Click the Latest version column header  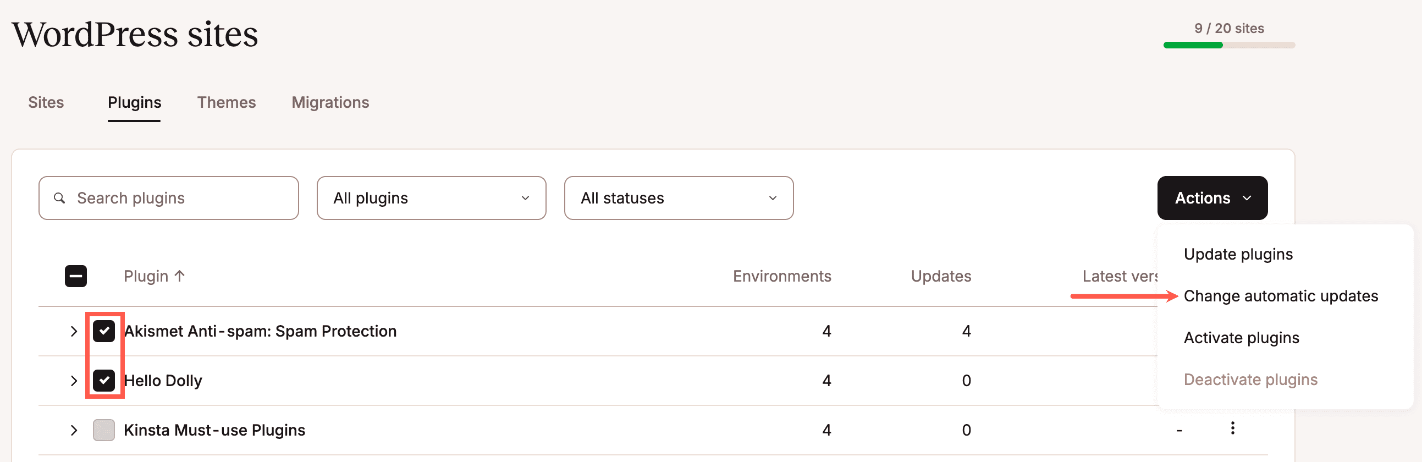[1120, 276]
